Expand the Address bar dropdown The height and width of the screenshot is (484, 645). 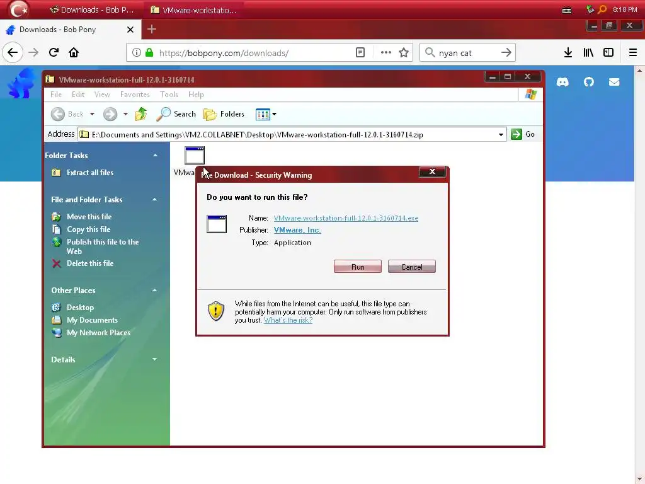501,135
